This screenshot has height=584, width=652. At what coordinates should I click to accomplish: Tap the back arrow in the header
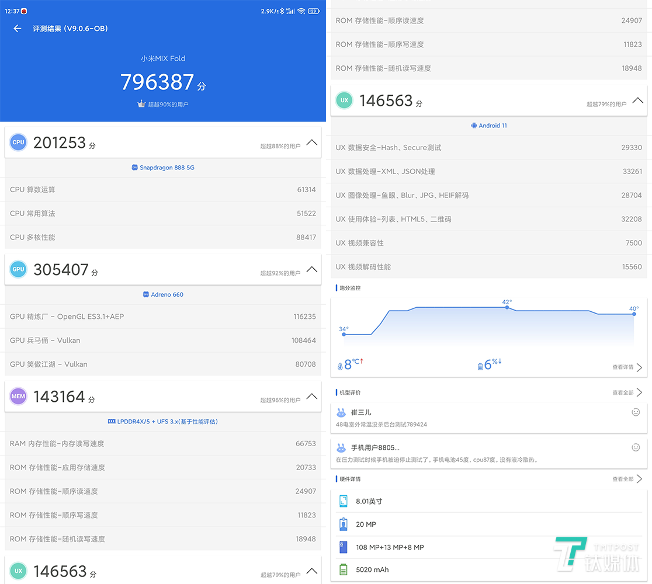tap(17, 28)
